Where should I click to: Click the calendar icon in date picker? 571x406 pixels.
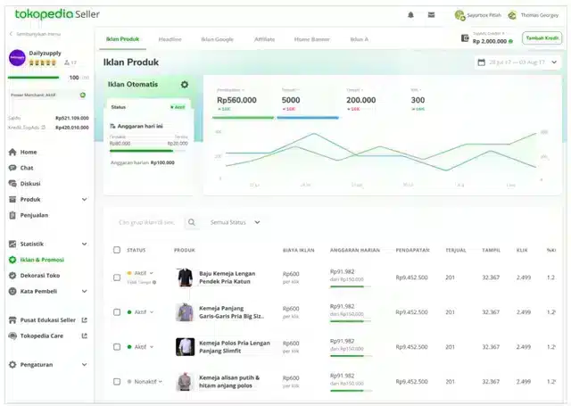tap(482, 62)
